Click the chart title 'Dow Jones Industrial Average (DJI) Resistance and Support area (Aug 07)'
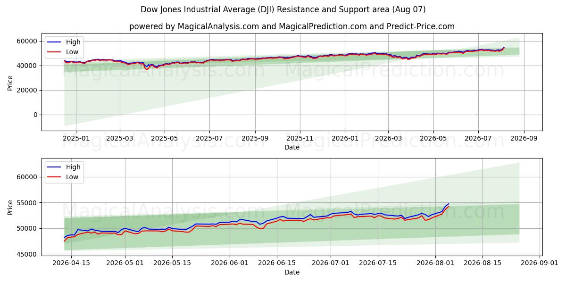Image resolution: width=566 pixels, height=283 pixels. (283, 9)
